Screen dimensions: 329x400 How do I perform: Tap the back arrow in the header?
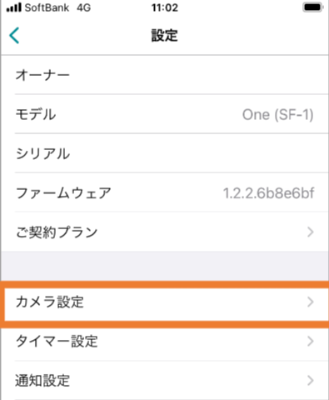[14, 36]
